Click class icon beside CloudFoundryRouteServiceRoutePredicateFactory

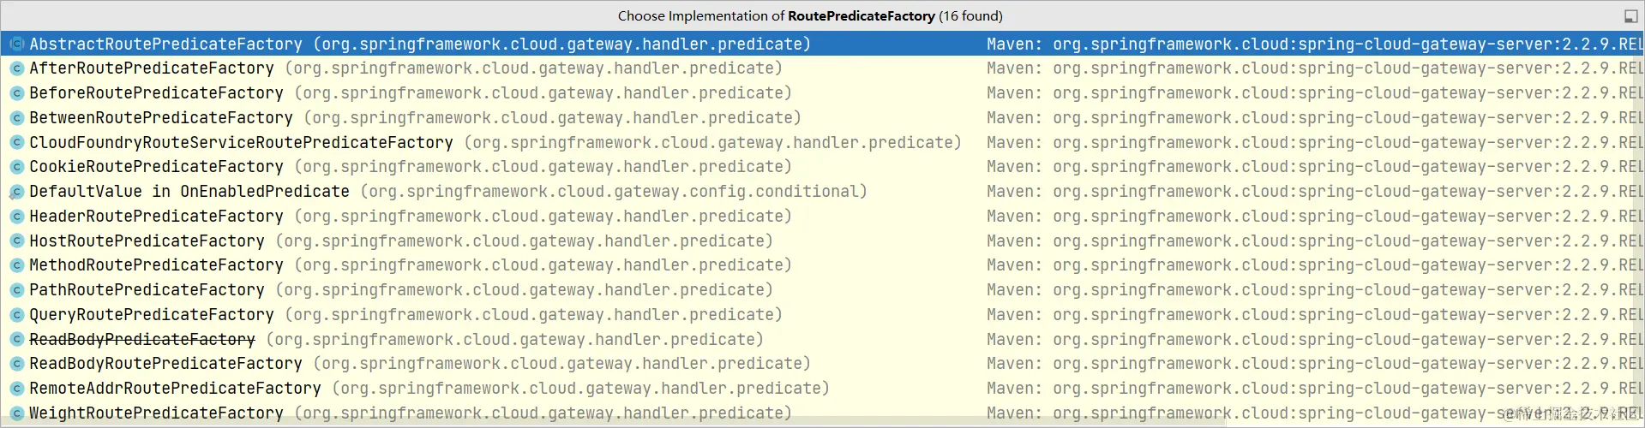click(x=16, y=143)
